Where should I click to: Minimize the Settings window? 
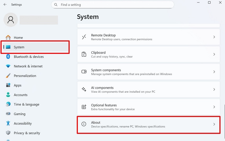coord(198,2)
